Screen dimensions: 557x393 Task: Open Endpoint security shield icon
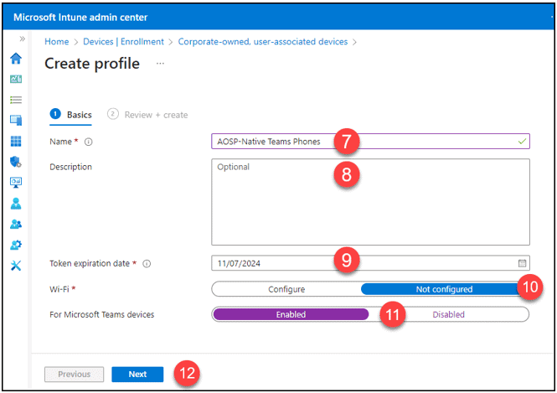click(16, 162)
